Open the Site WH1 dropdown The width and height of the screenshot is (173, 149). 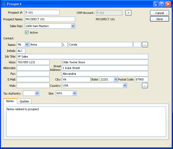[74, 93]
